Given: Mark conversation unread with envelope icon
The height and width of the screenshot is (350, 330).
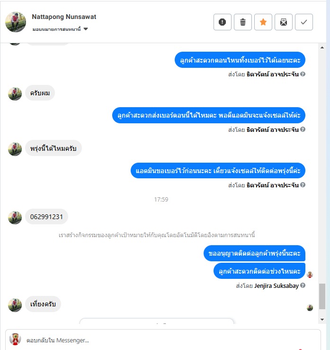Looking at the screenshot, I should [x=284, y=22].
